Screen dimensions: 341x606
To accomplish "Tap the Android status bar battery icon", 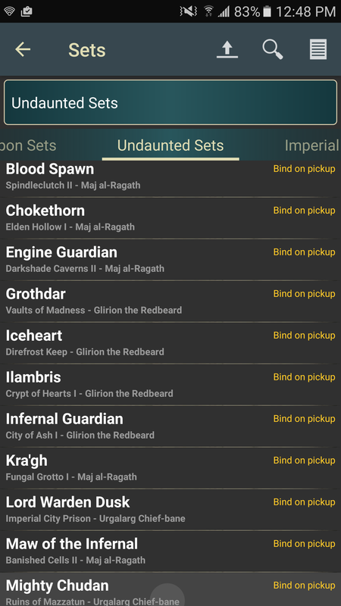I will tap(267, 11).
